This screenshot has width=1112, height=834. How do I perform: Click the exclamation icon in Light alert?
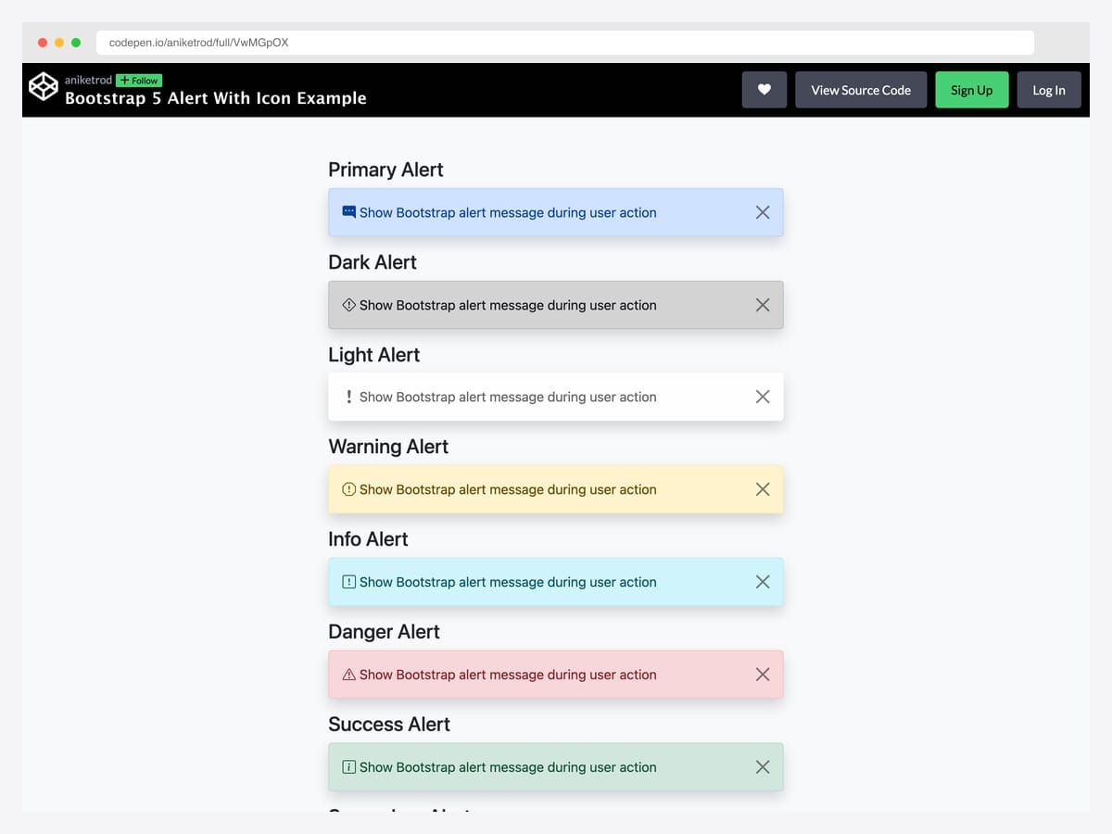pos(348,397)
